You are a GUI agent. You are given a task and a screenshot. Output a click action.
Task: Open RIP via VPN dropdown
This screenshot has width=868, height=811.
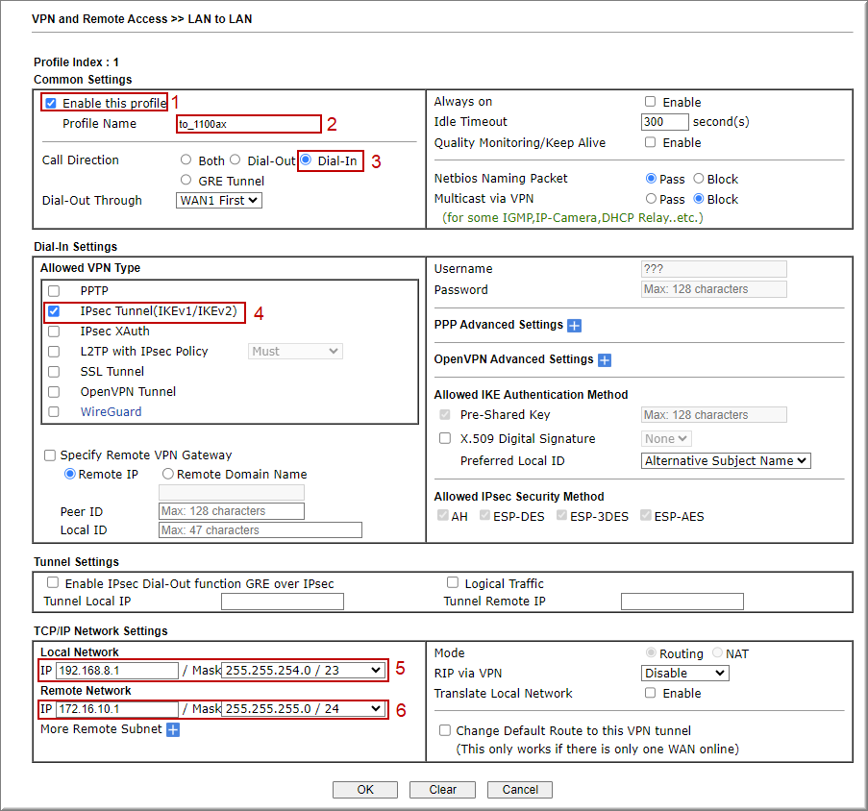click(685, 674)
